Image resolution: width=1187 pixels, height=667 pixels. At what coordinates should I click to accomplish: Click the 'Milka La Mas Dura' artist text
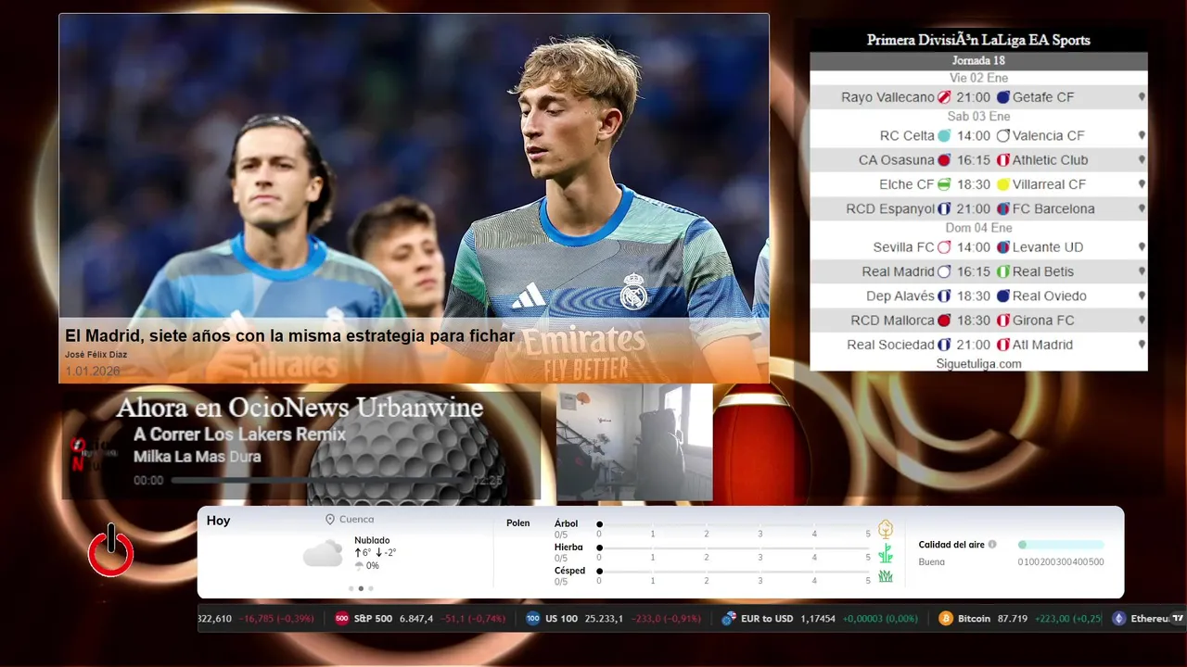[198, 457]
